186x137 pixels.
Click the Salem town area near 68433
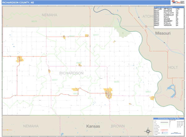pos(75,90)
